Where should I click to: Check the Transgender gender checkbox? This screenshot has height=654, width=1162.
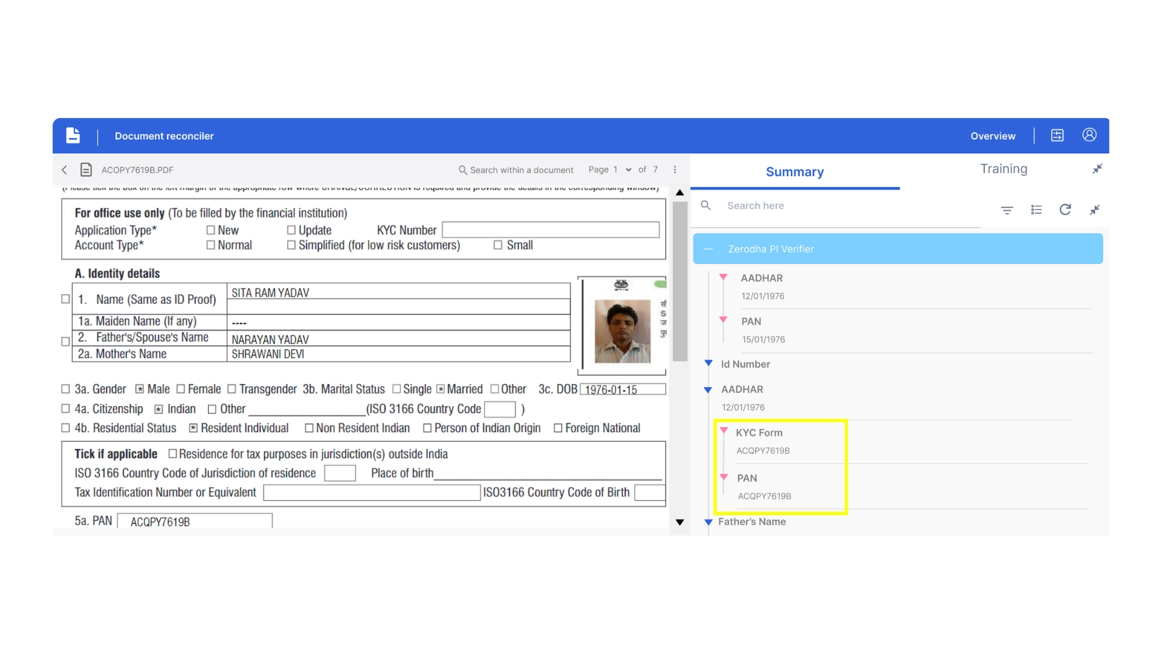click(x=231, y=389)
